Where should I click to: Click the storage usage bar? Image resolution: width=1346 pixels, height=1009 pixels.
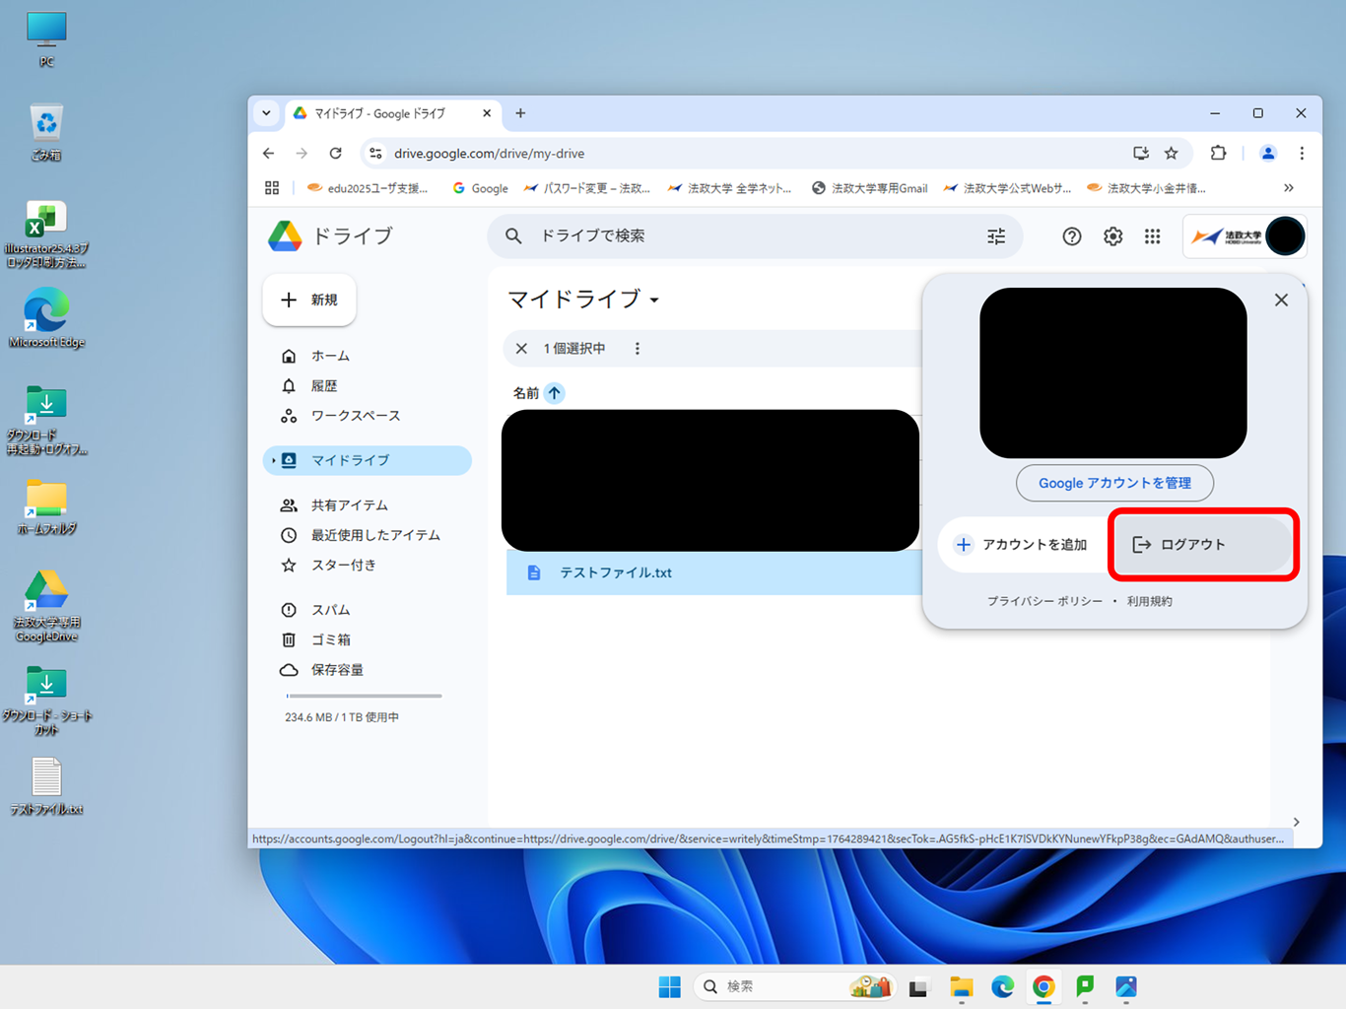364,696
